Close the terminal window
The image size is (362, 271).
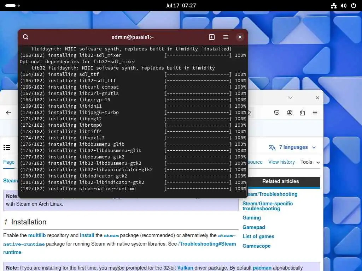(x=240, y=37)
